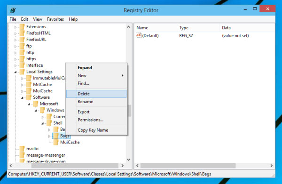This screenshot has width=282, height=184.
Task: Click the FirefoxURL folder icon
Action: pyautogui.click(x=22, y=40)
